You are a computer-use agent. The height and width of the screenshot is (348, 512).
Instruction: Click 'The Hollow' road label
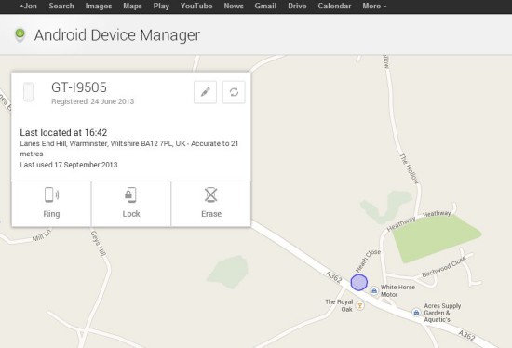(x=410, y=168)
